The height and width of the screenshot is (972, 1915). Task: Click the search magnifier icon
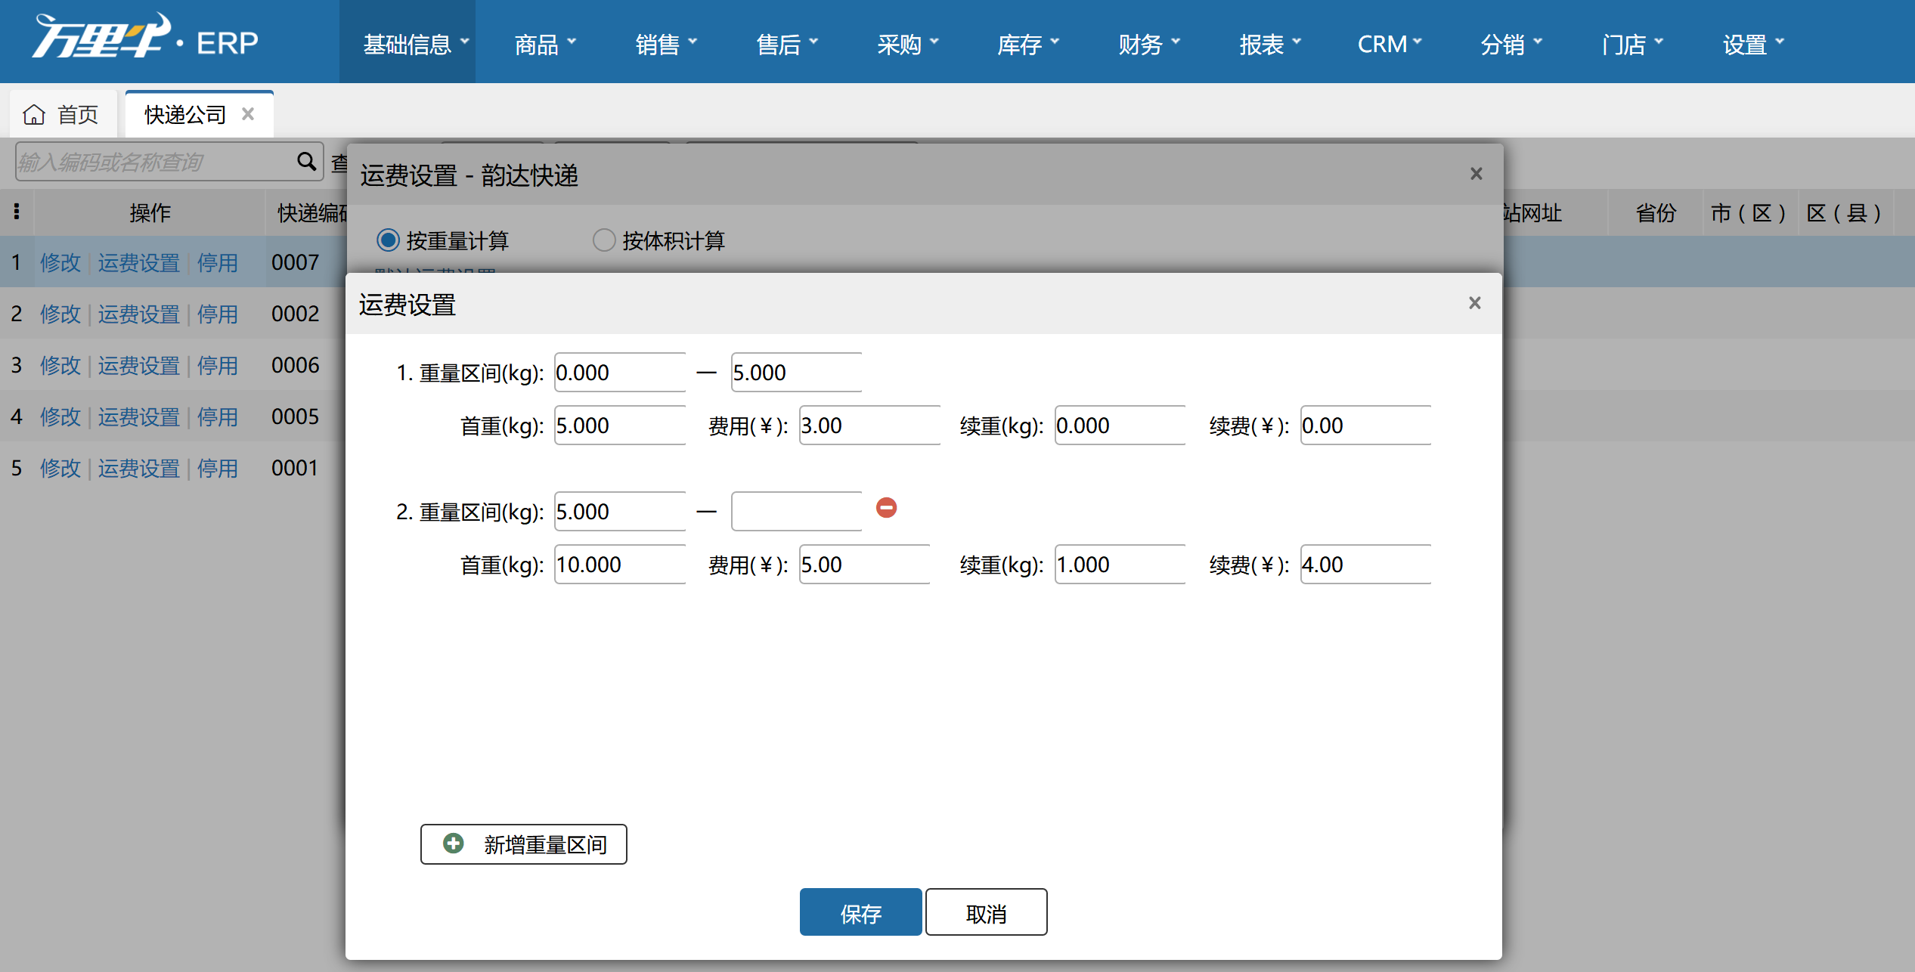point(306,161)
